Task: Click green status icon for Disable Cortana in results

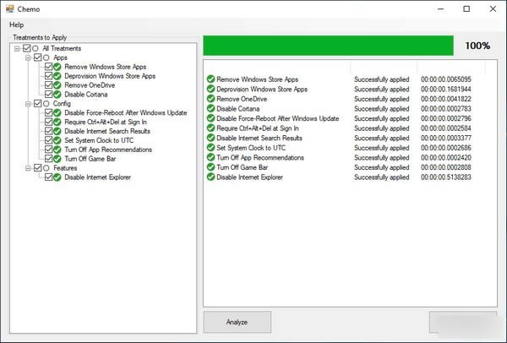Action: click(210, 109)
